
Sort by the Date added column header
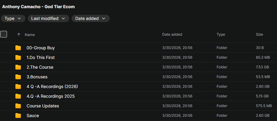172,34
